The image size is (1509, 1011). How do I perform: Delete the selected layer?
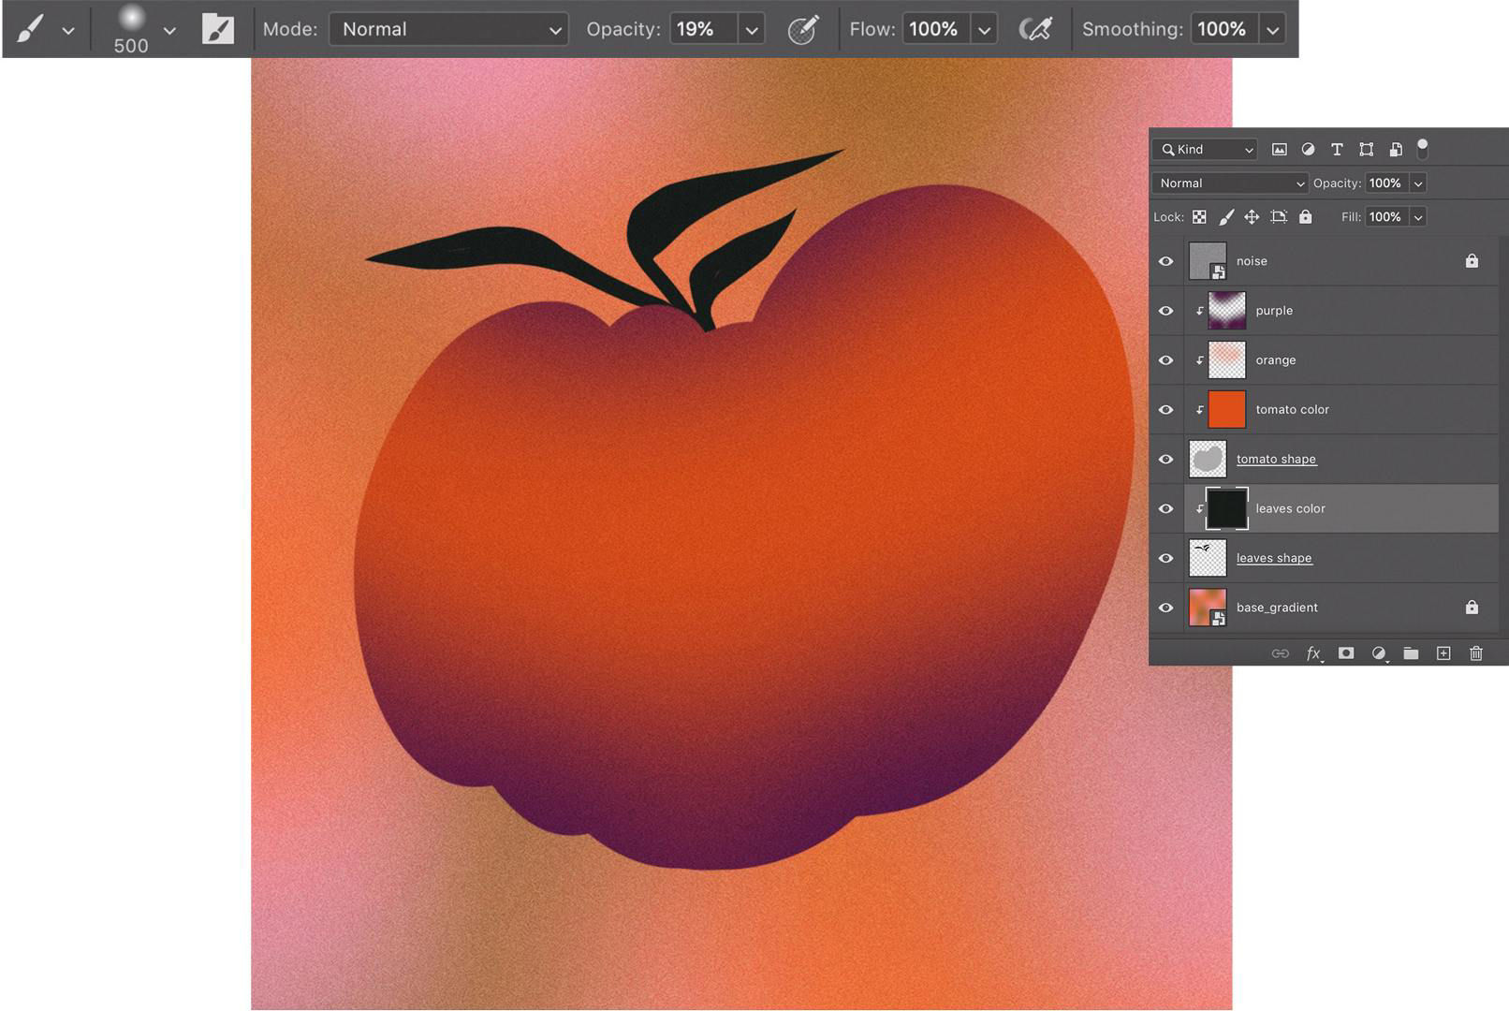click(1477, 653)
